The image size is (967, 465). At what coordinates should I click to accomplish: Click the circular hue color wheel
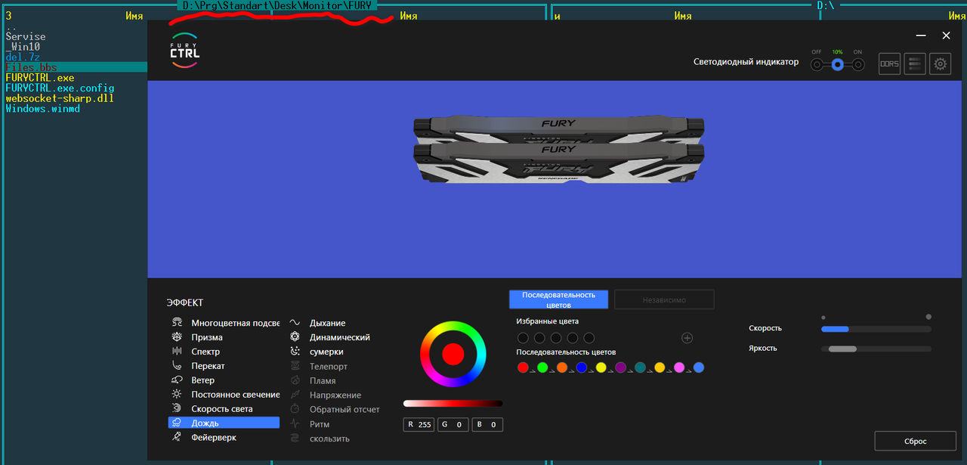coord(453,354)
